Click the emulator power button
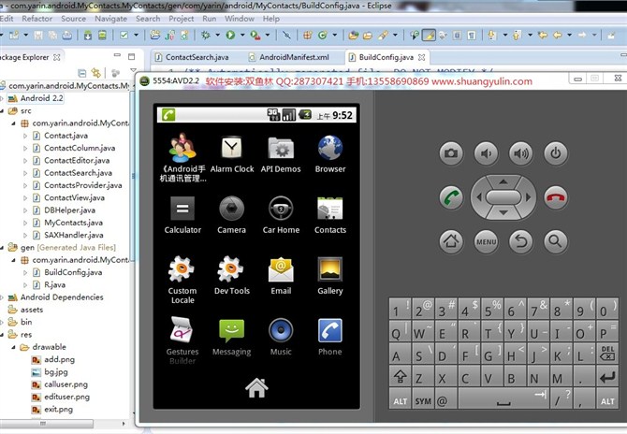Screen dimensions: 627x434 point(556,153)
